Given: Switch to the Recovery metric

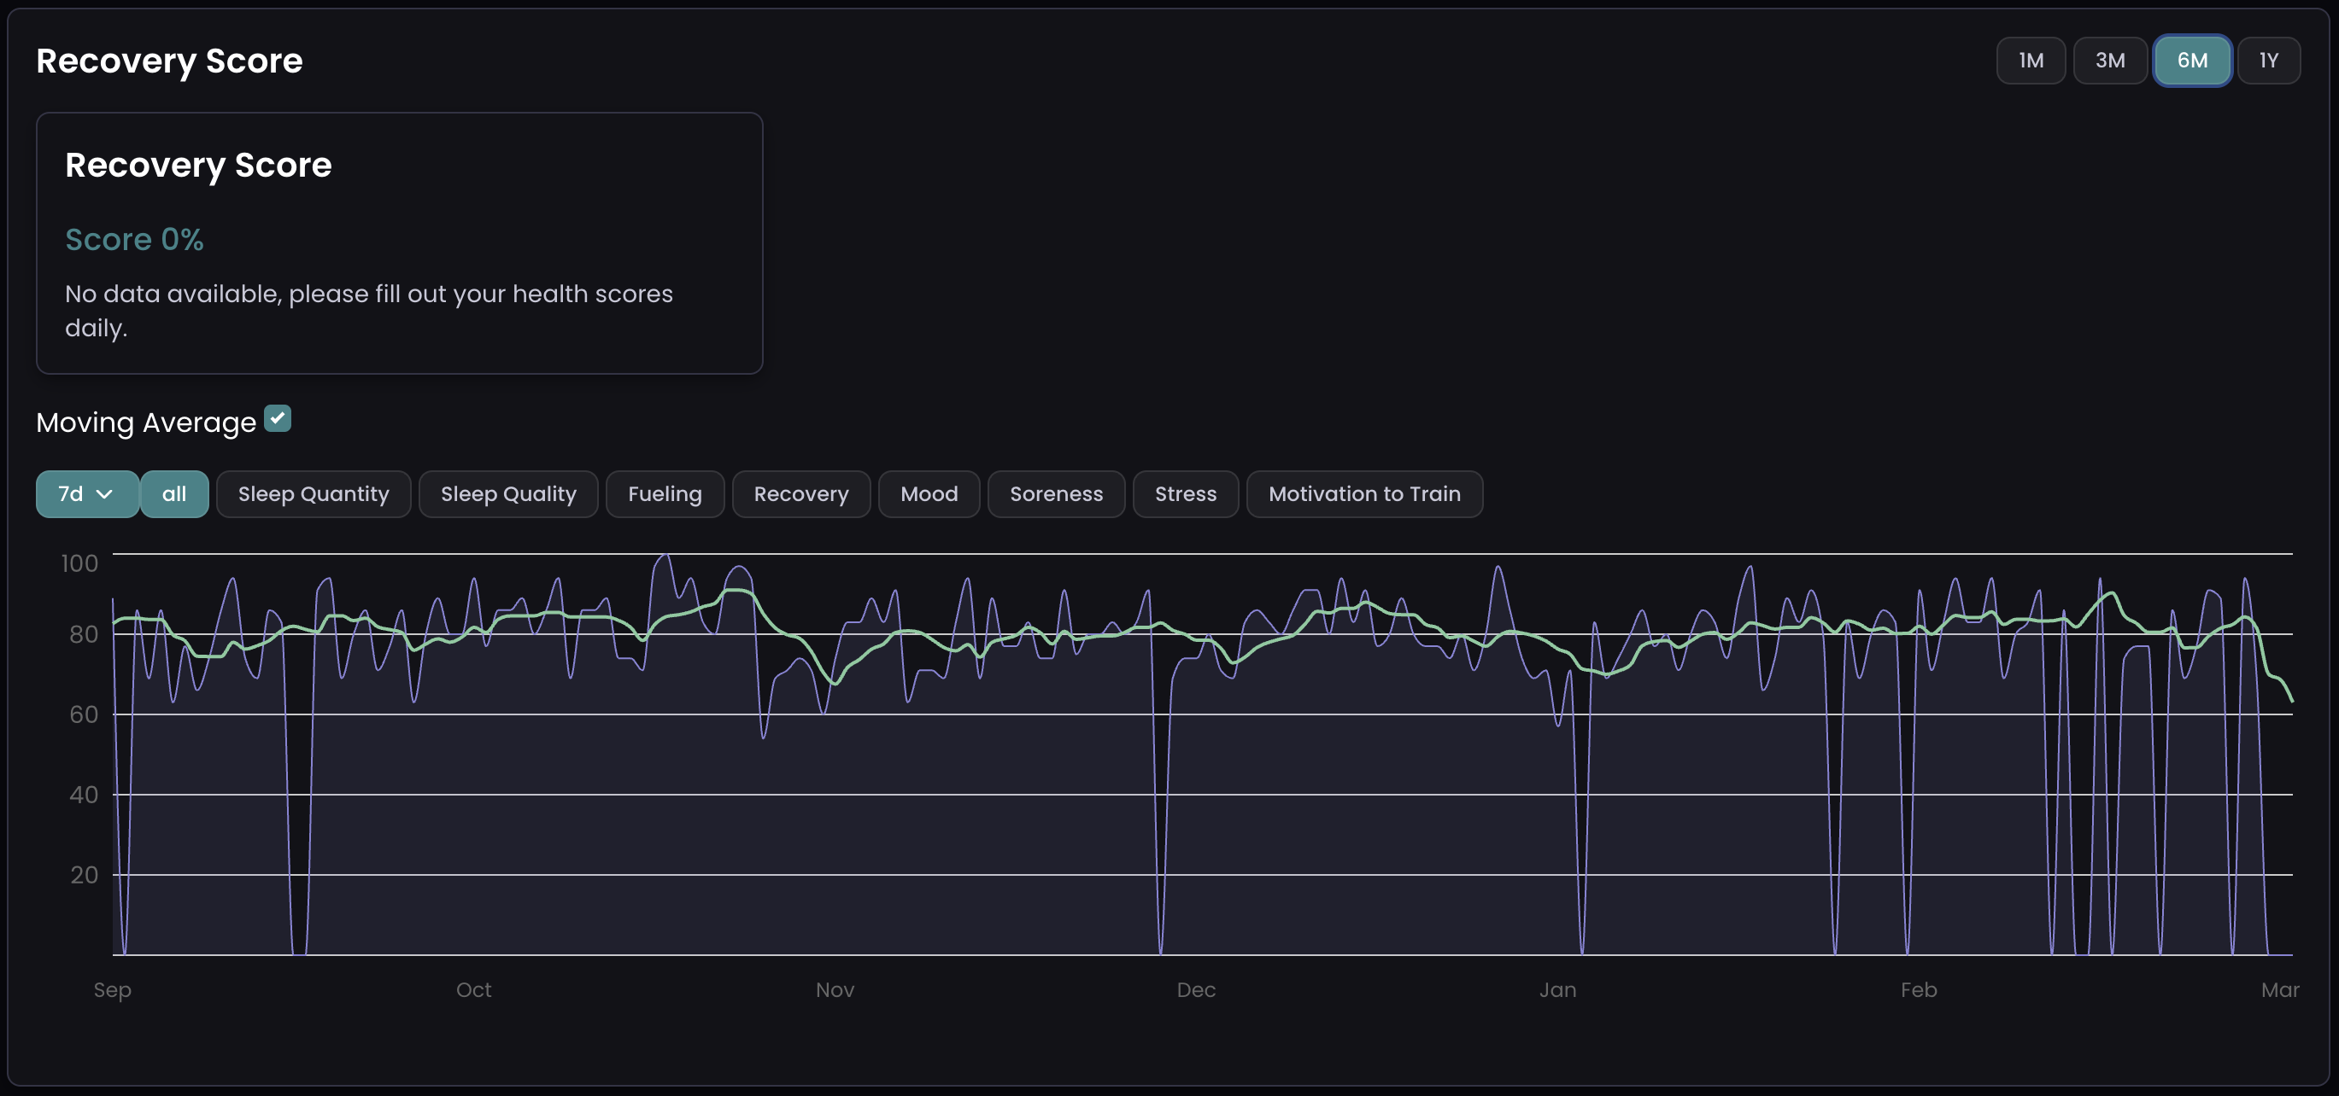Looking at the screenshot, I should pyautogui.click(x=800, y=493).
